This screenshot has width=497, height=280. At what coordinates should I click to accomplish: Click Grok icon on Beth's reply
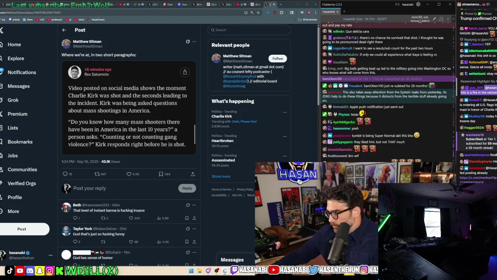[188, 205]
